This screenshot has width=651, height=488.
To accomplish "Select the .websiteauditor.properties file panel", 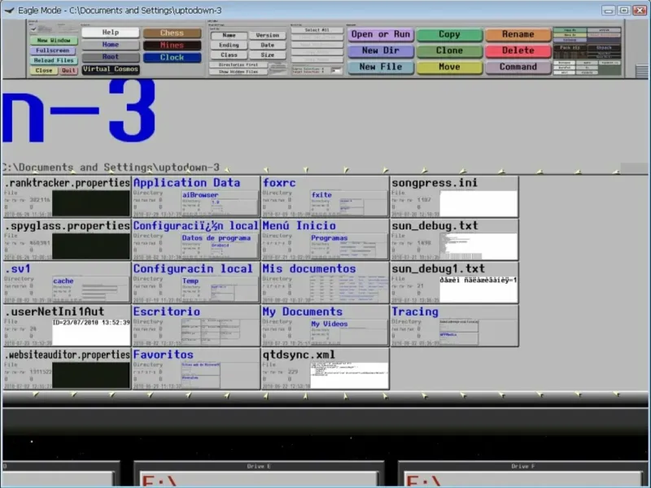I will (x=67, y=369).
